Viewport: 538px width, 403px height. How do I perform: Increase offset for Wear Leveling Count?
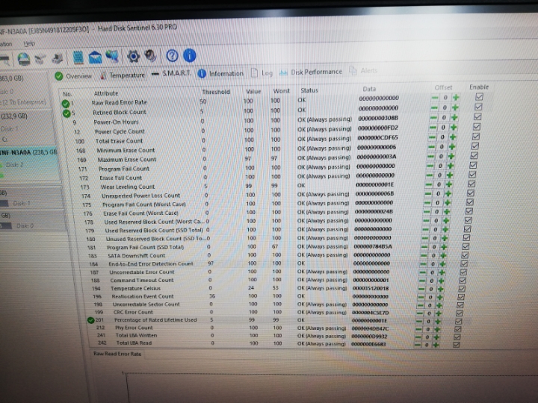449,184
